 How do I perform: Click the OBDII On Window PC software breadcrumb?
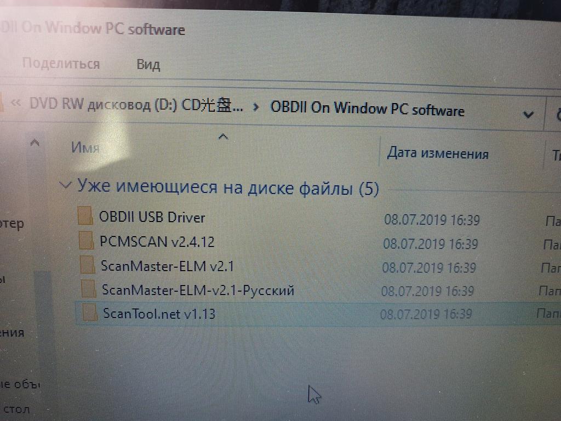tap(368, 109)
